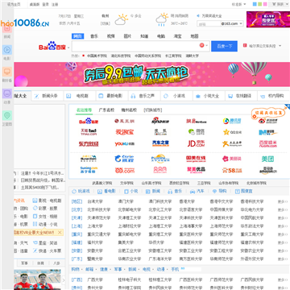Click the Gome (国美在线) logo
Screen dimensions: 290x290
click(196, 159)
